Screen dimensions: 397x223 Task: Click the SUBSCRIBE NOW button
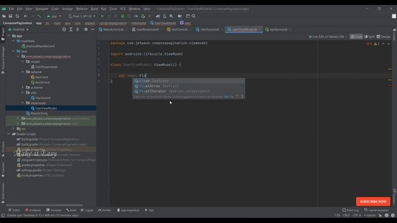coord(373,201)
